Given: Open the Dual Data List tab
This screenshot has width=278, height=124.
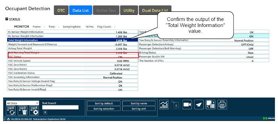Looking at the screenshot, I should (155, 10).
